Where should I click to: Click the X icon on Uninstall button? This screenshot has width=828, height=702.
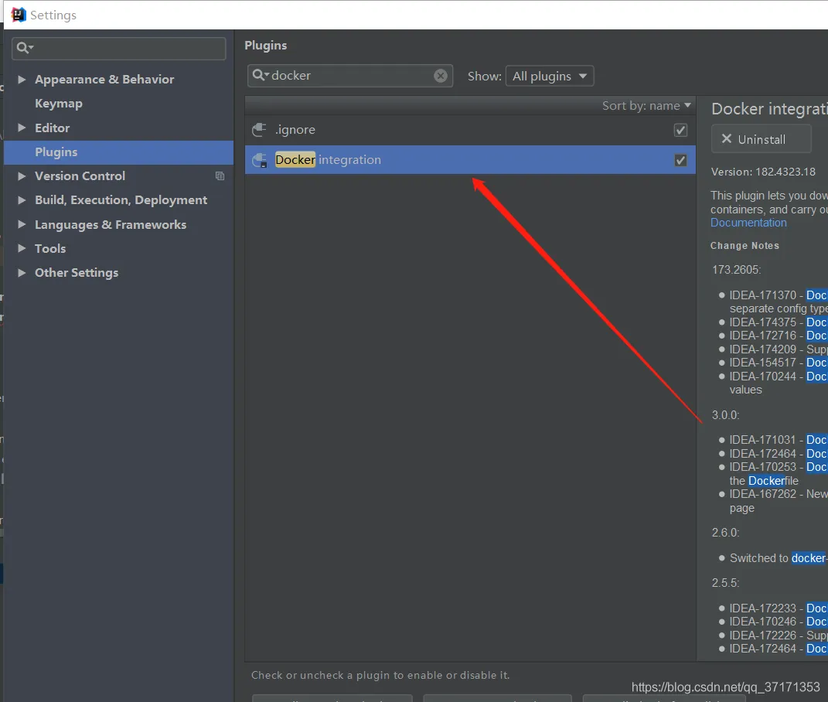(x=727, y=139)
